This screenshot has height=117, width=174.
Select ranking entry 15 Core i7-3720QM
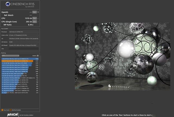pyautogui.click(x=20, y=88)
